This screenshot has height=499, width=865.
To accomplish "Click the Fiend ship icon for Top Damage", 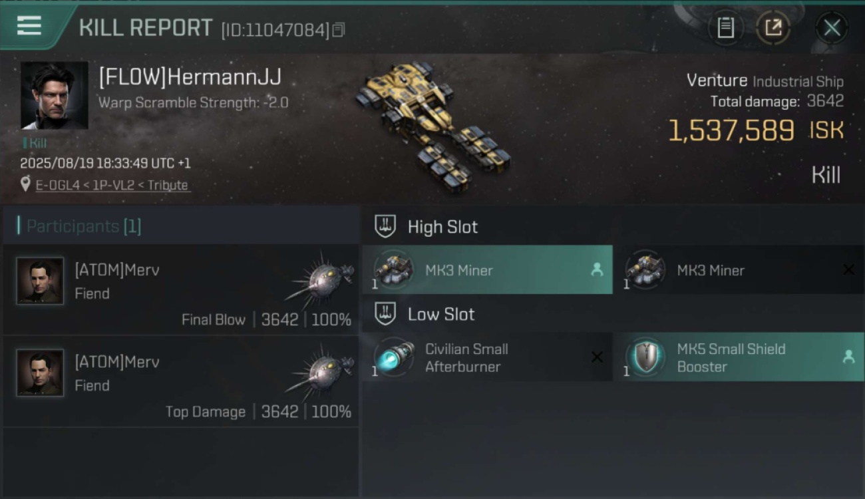I will click(321, 371).
